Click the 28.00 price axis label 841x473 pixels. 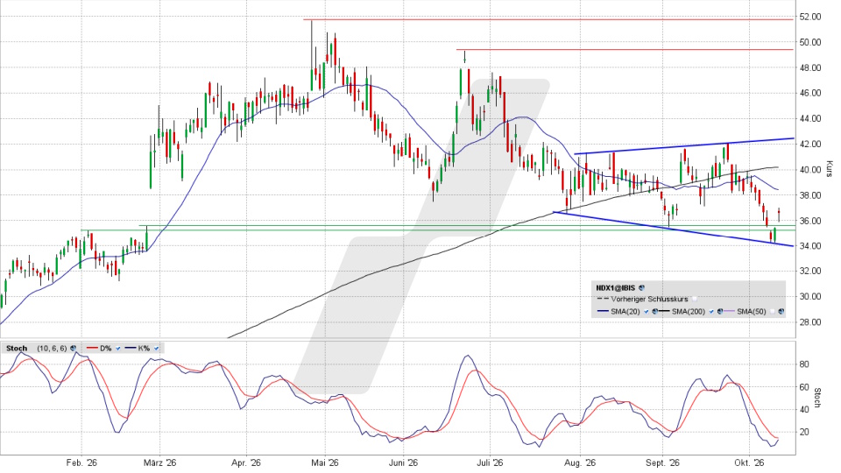[x=809, y=322]
